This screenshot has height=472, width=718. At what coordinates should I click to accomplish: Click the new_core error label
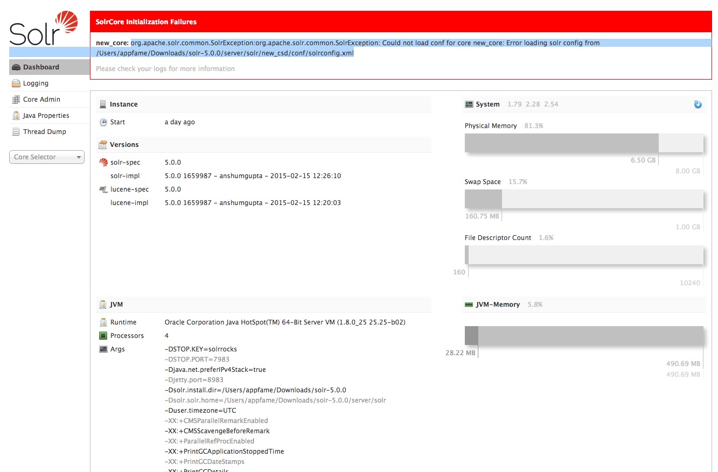pos(113,43)
